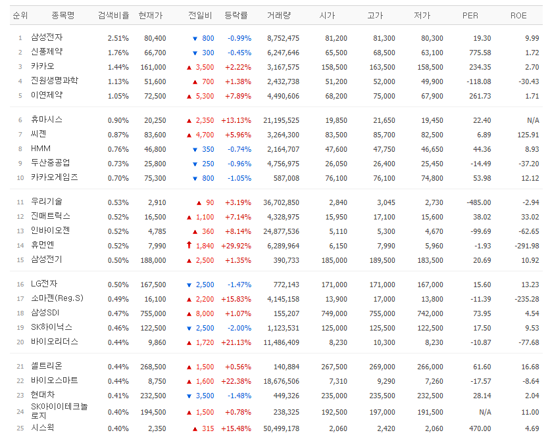Click 우리기술 volume 36,702,850
This screenshot has height=437, width=548.
tap(282, 202)
